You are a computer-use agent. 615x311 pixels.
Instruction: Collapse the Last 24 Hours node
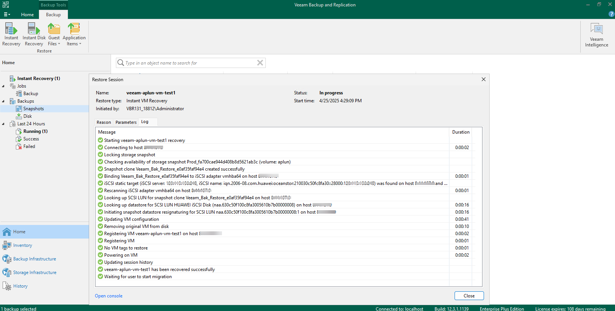(3, 124)
